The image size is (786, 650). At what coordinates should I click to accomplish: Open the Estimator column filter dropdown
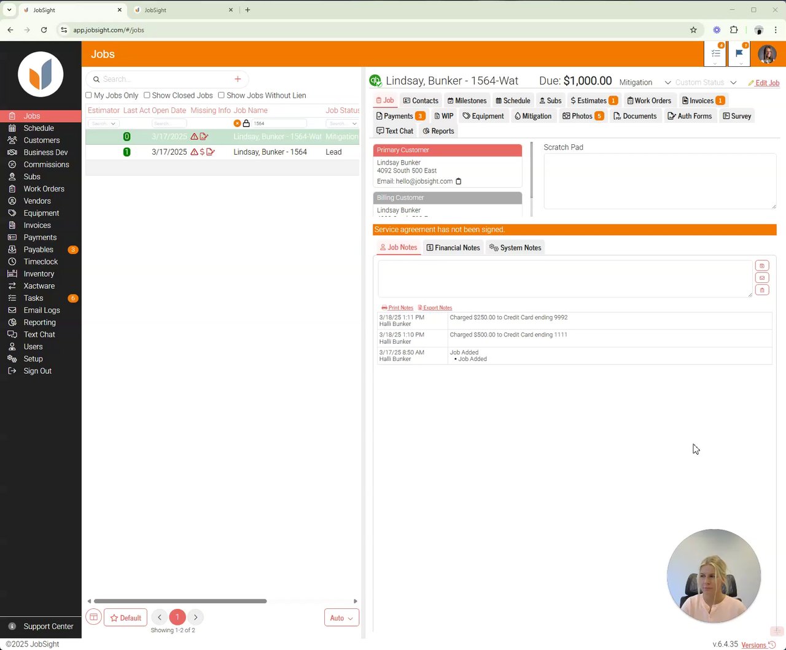(x=103, y=123)
